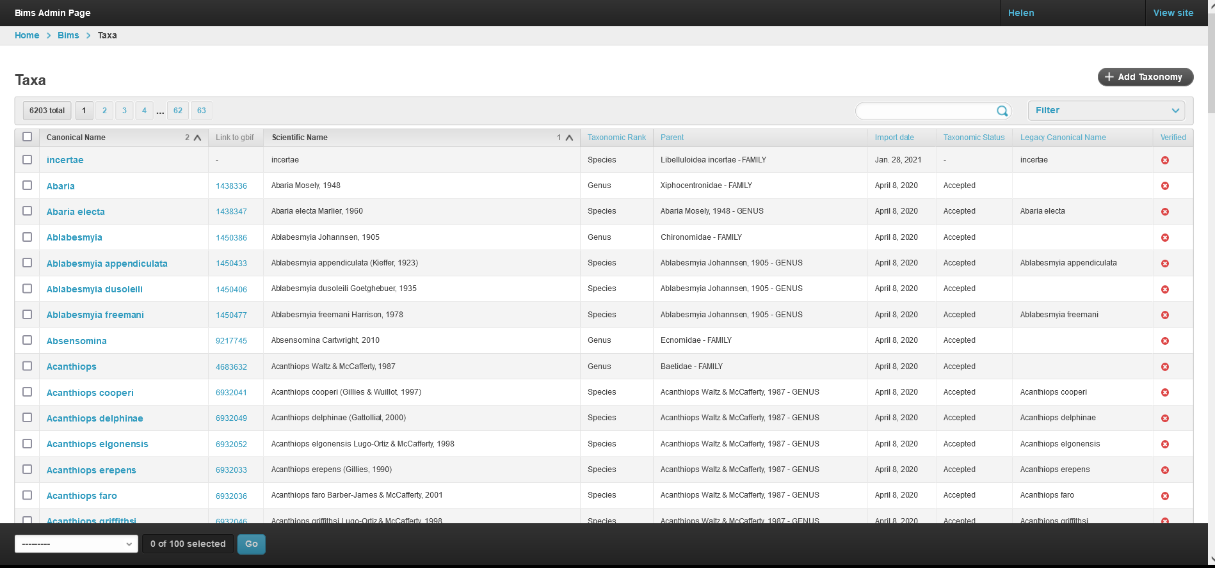Sort by Taxonomic Status column
This screenshot has width=1215, height=568.
(974, 138)
